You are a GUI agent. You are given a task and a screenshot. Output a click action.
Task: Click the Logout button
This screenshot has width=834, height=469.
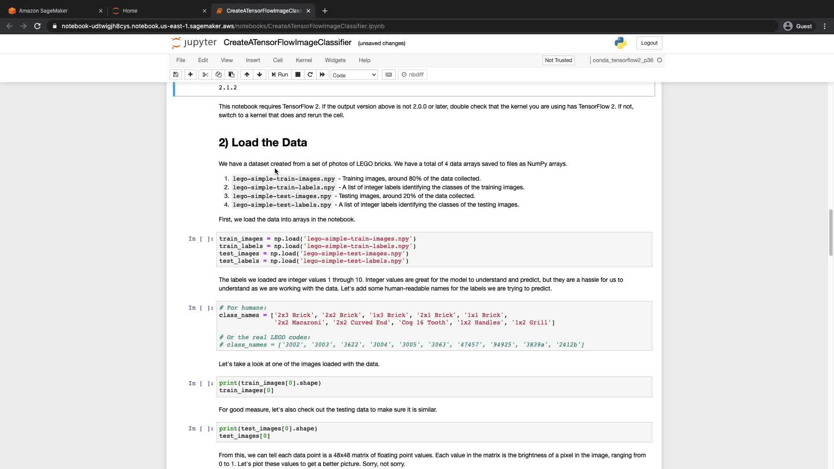click(649, 43)
